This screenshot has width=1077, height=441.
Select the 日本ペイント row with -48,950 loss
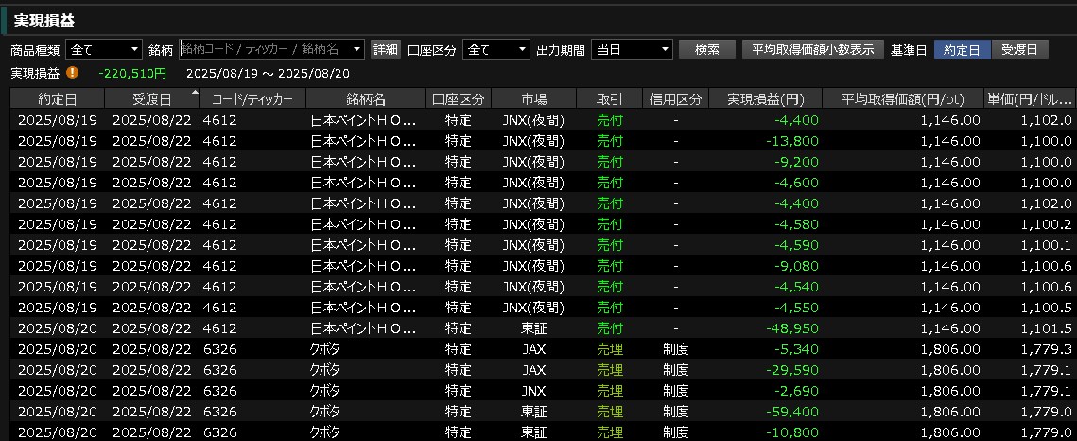[539, 328]
